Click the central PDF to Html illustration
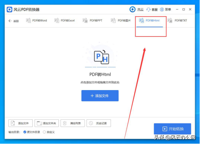Screen dimensions: 200x144 101,57
